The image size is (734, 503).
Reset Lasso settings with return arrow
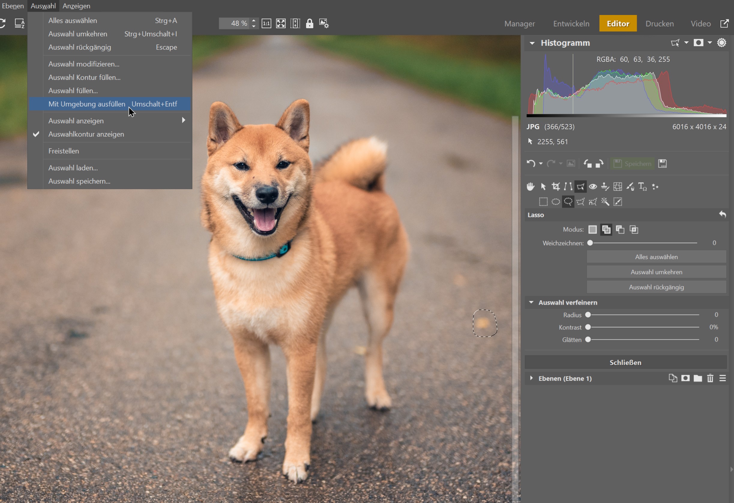point(722,215)
